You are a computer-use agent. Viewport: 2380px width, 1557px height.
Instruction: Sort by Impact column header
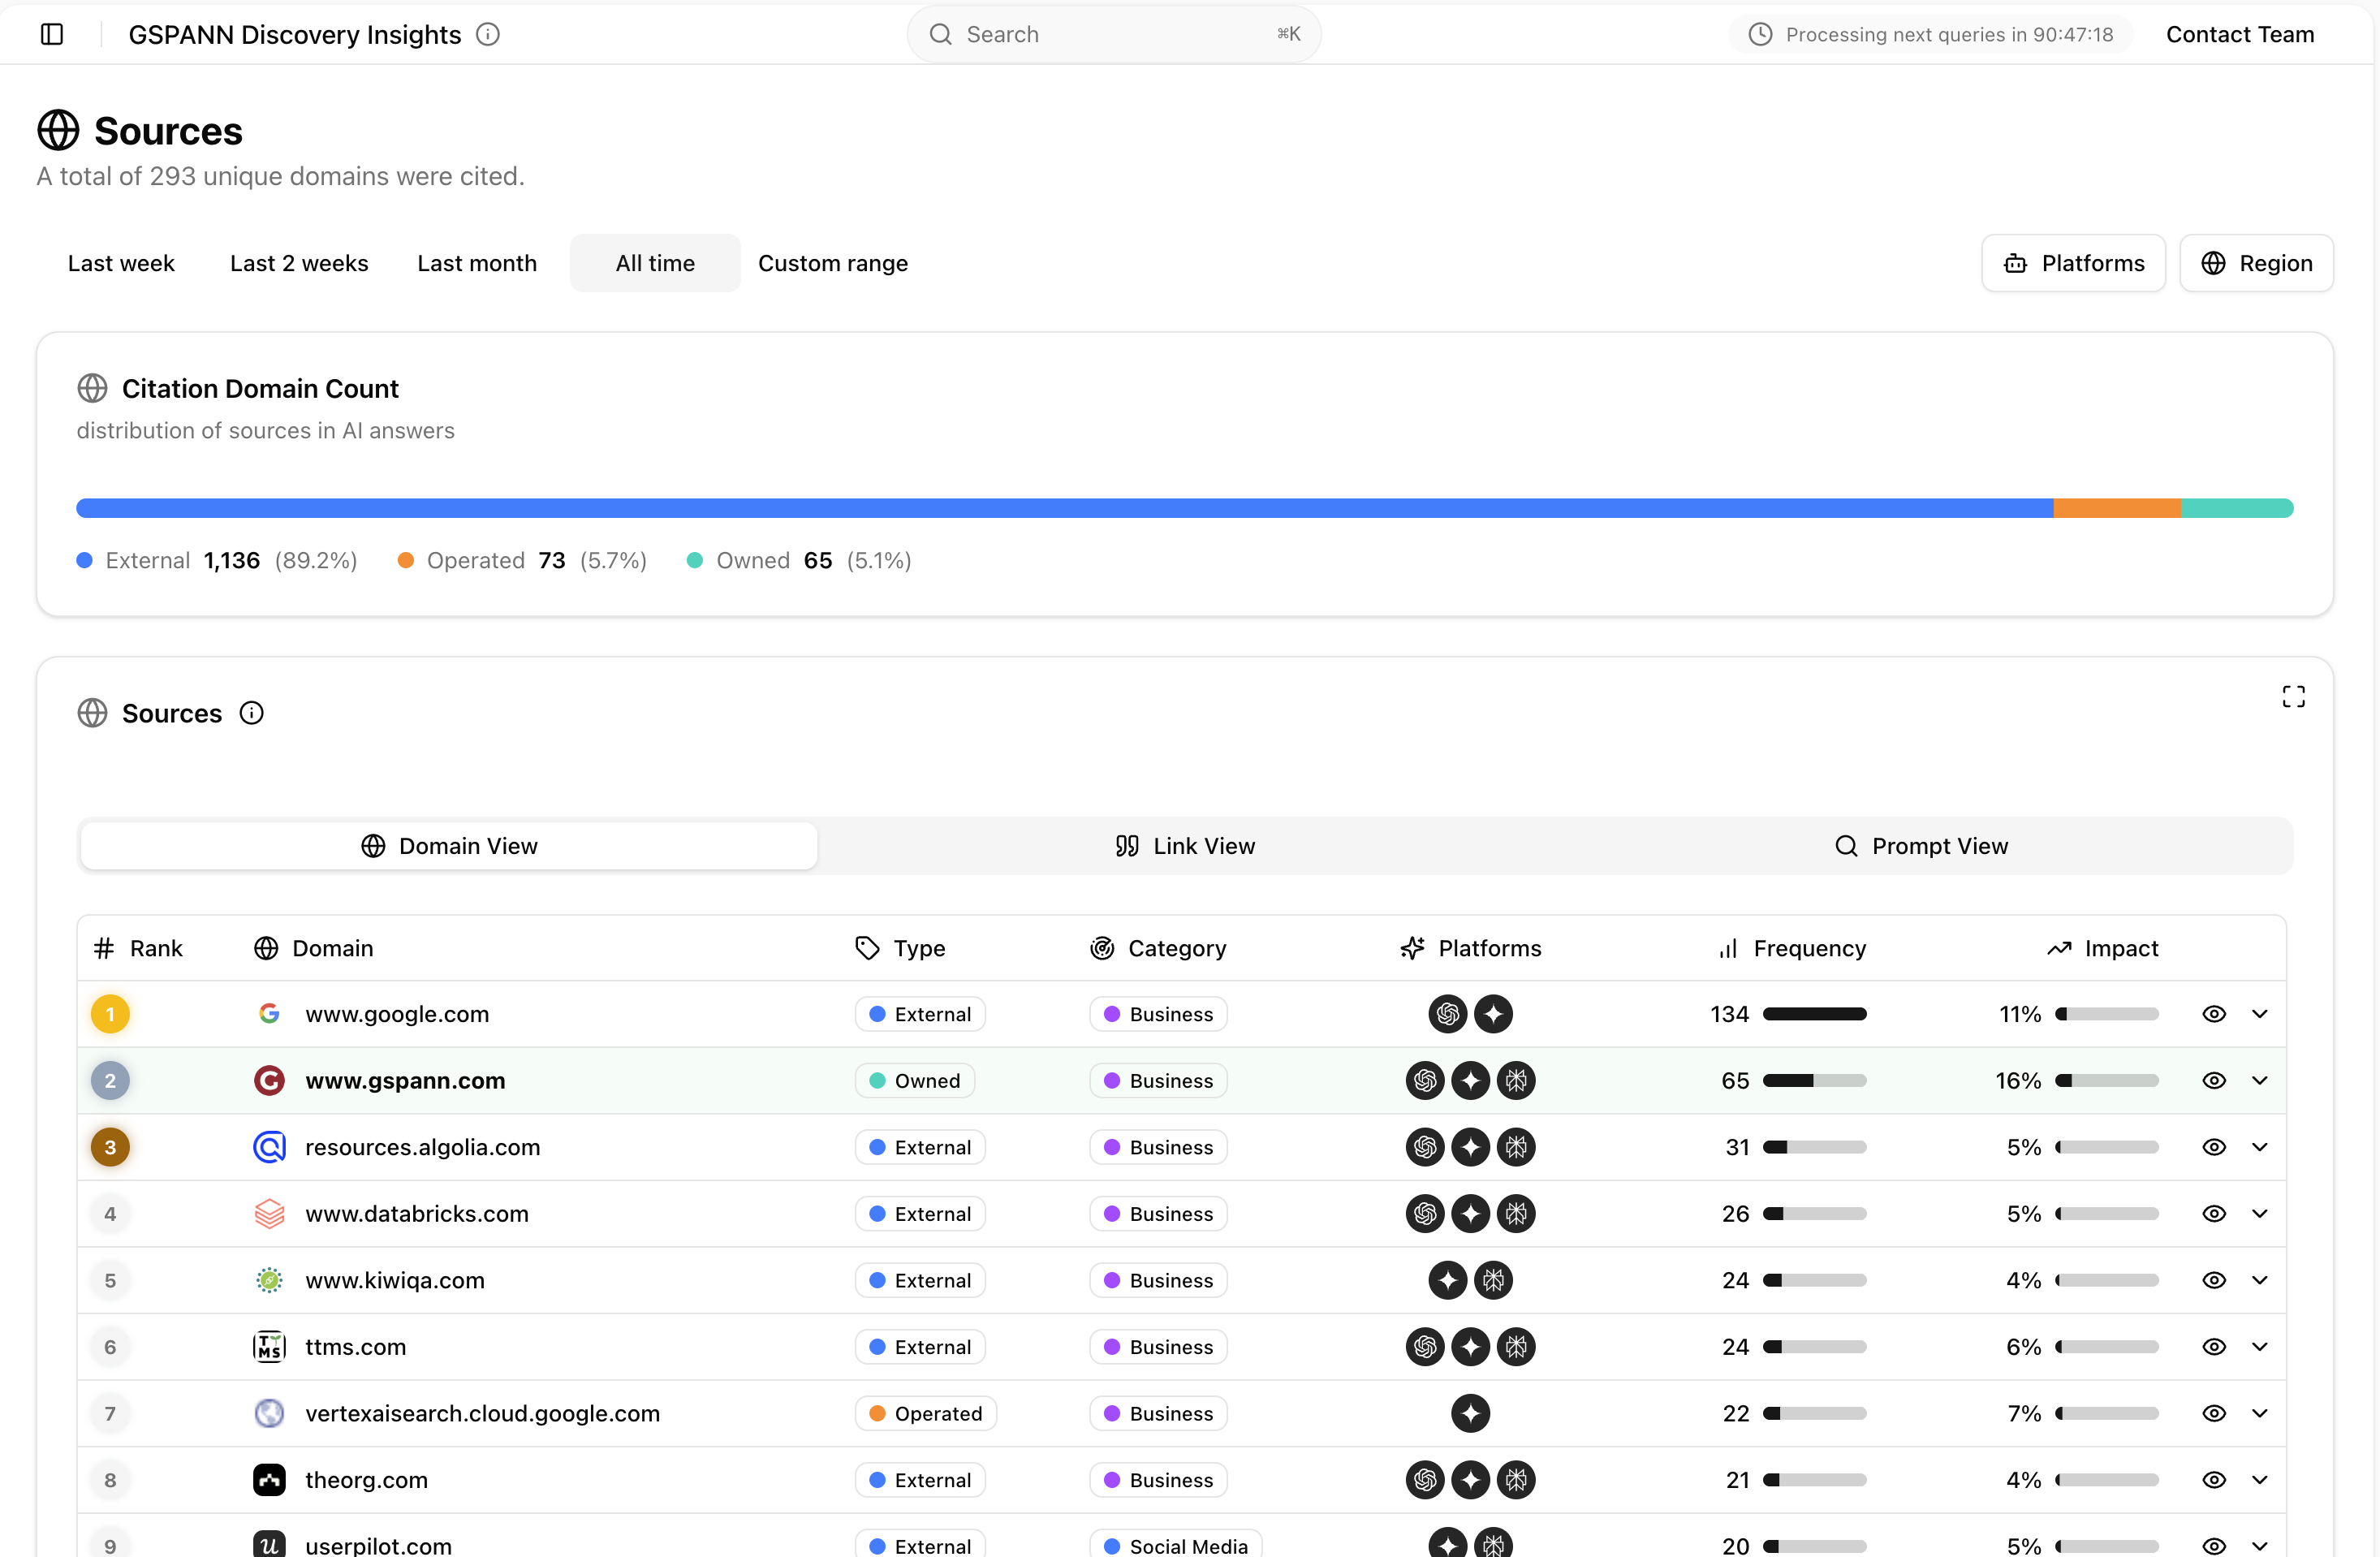pyautogui.click(x=2102, y=948)
